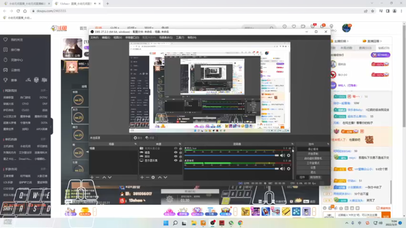Pop out the OBS Scenes dock
This screenshot has width=406, height=228.
[x=136, y=144]
